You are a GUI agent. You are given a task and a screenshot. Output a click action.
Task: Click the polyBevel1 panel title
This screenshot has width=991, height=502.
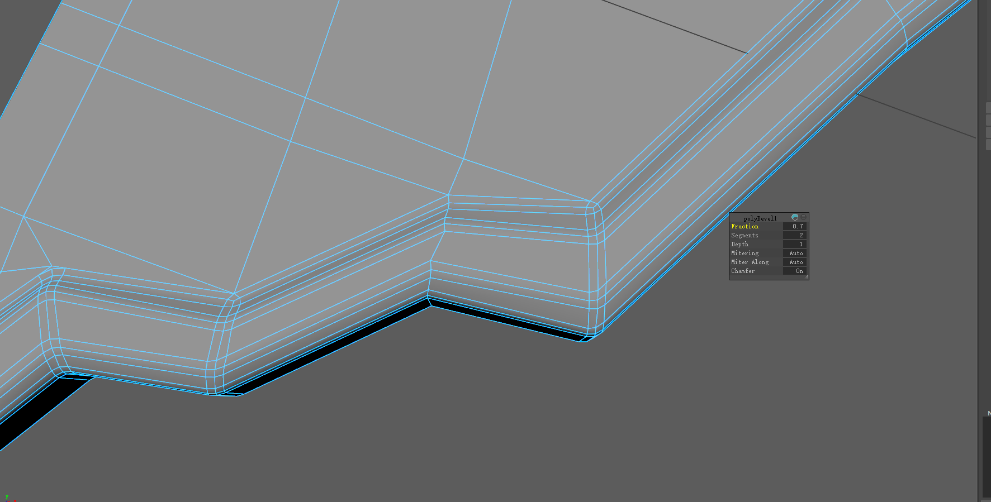[x=760, y=218]
